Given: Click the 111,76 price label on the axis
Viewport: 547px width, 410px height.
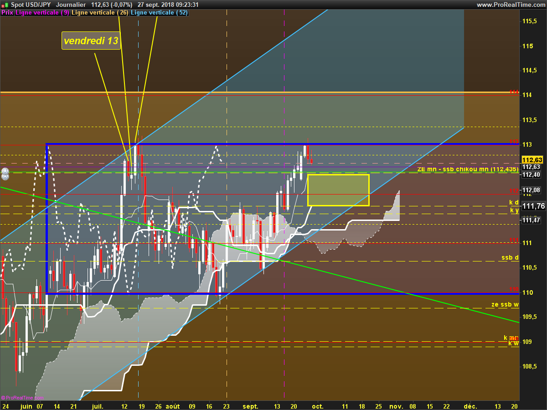Looking at the screenshot, I should pos(534,206).
